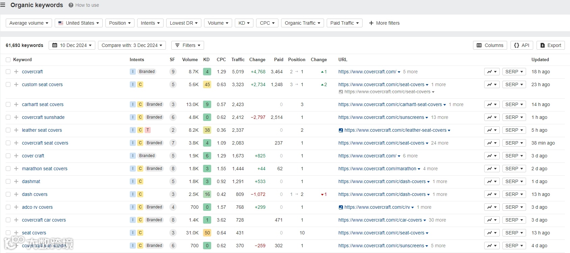Screen dimensions: 570x253
Task: Click the KD badge 50 for seat covers
Action: [207, 233]
